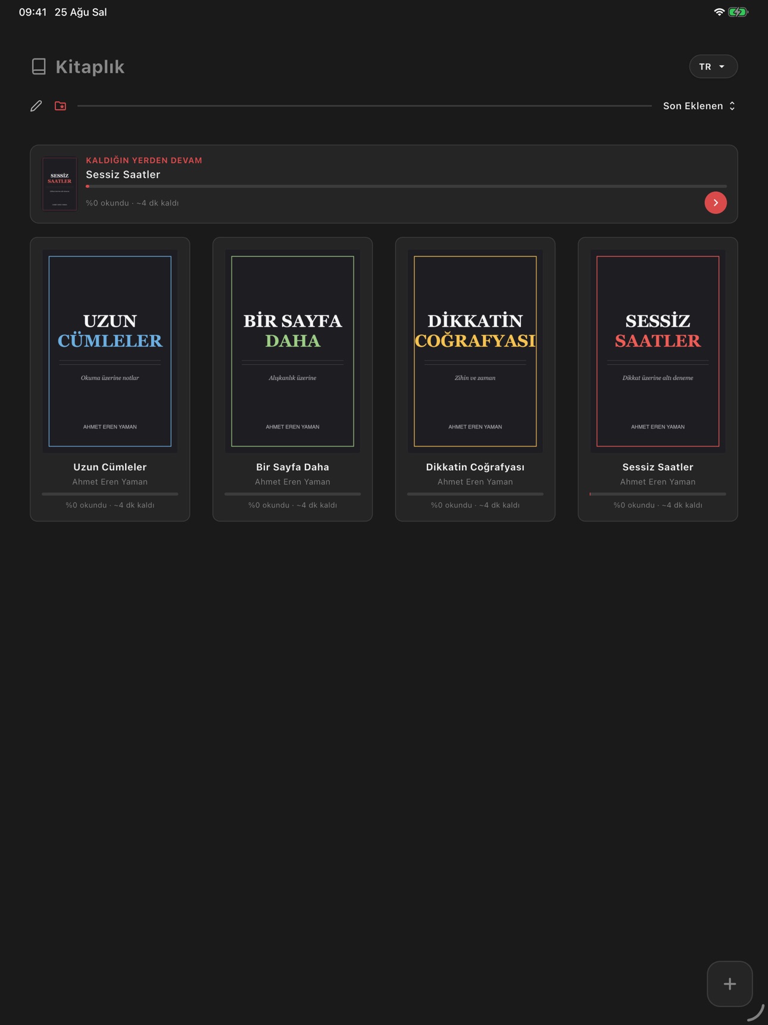Open the Dikkatin Coğrafyası book cover
This screenshot has height=1025, width=768.
point(475,351)
